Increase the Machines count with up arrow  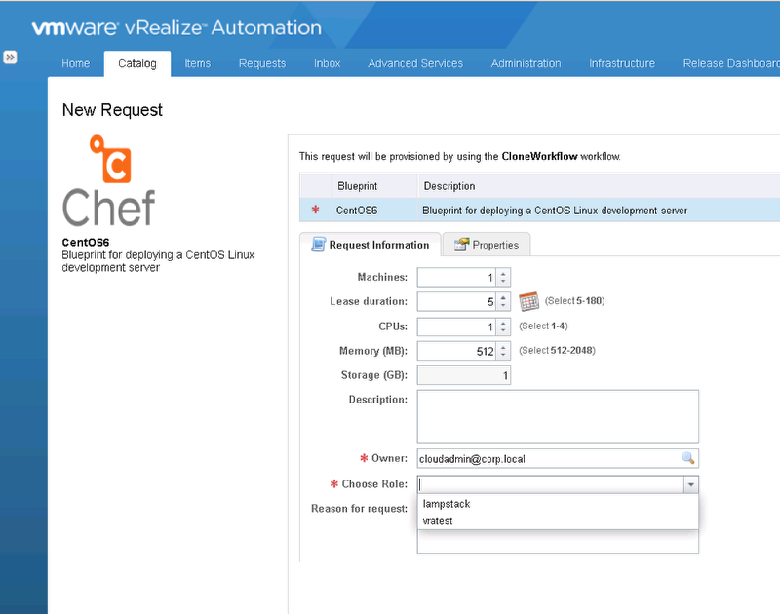point(503,273)
